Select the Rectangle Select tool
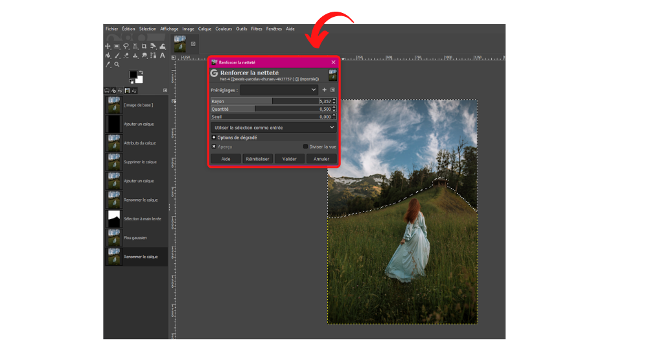 tap(117, 46)
